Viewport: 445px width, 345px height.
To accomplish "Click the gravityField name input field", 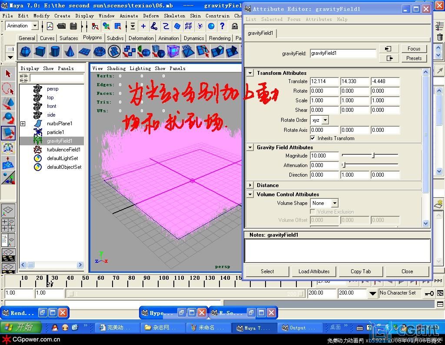I will coord(343,53).
